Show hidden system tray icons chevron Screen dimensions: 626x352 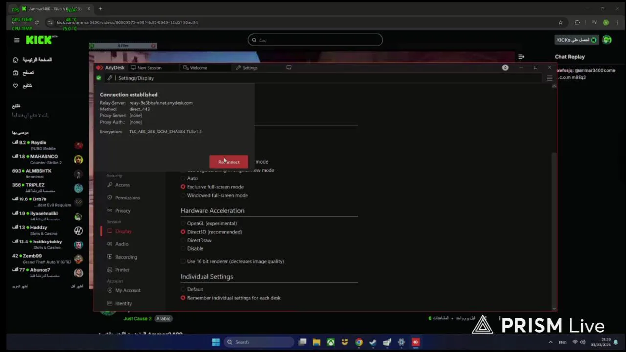tap(550, 342)
